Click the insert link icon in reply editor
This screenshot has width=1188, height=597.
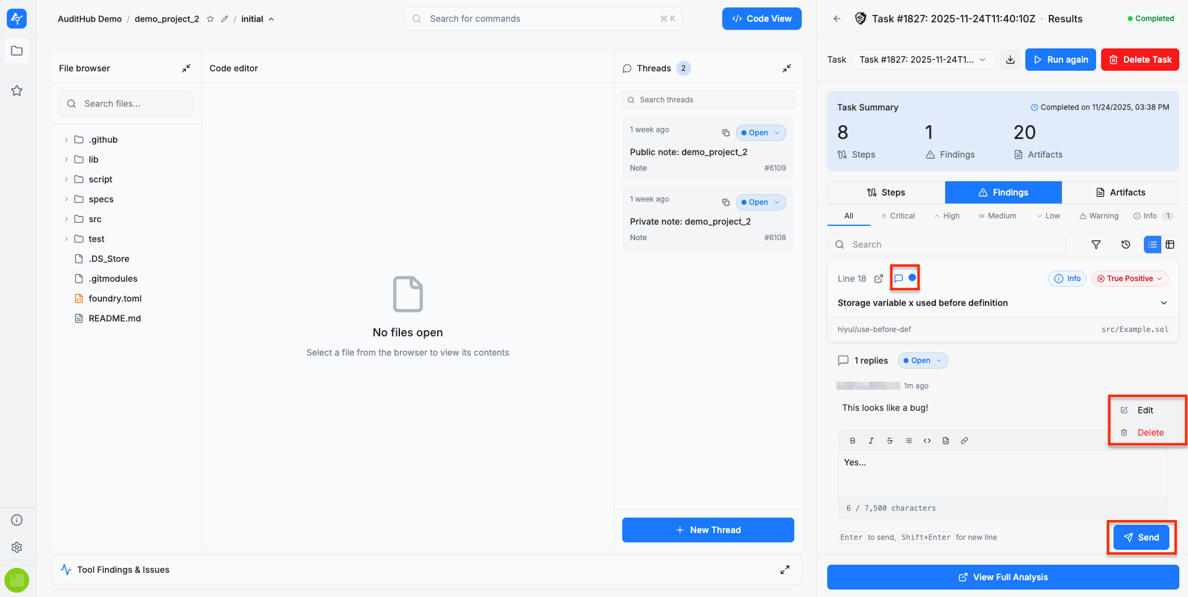click(x=964, y=441)
